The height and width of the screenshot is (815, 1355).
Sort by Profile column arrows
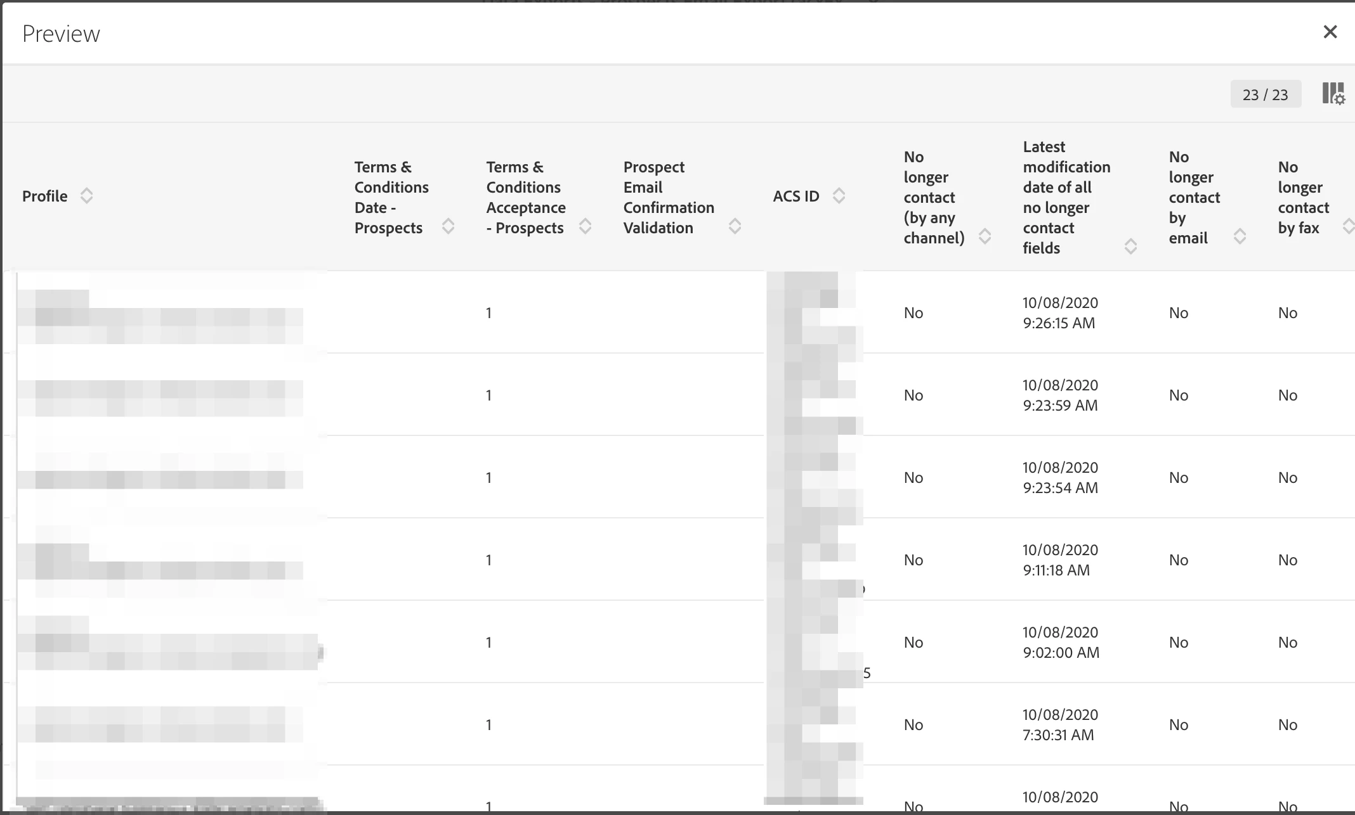tap(87, 196)
